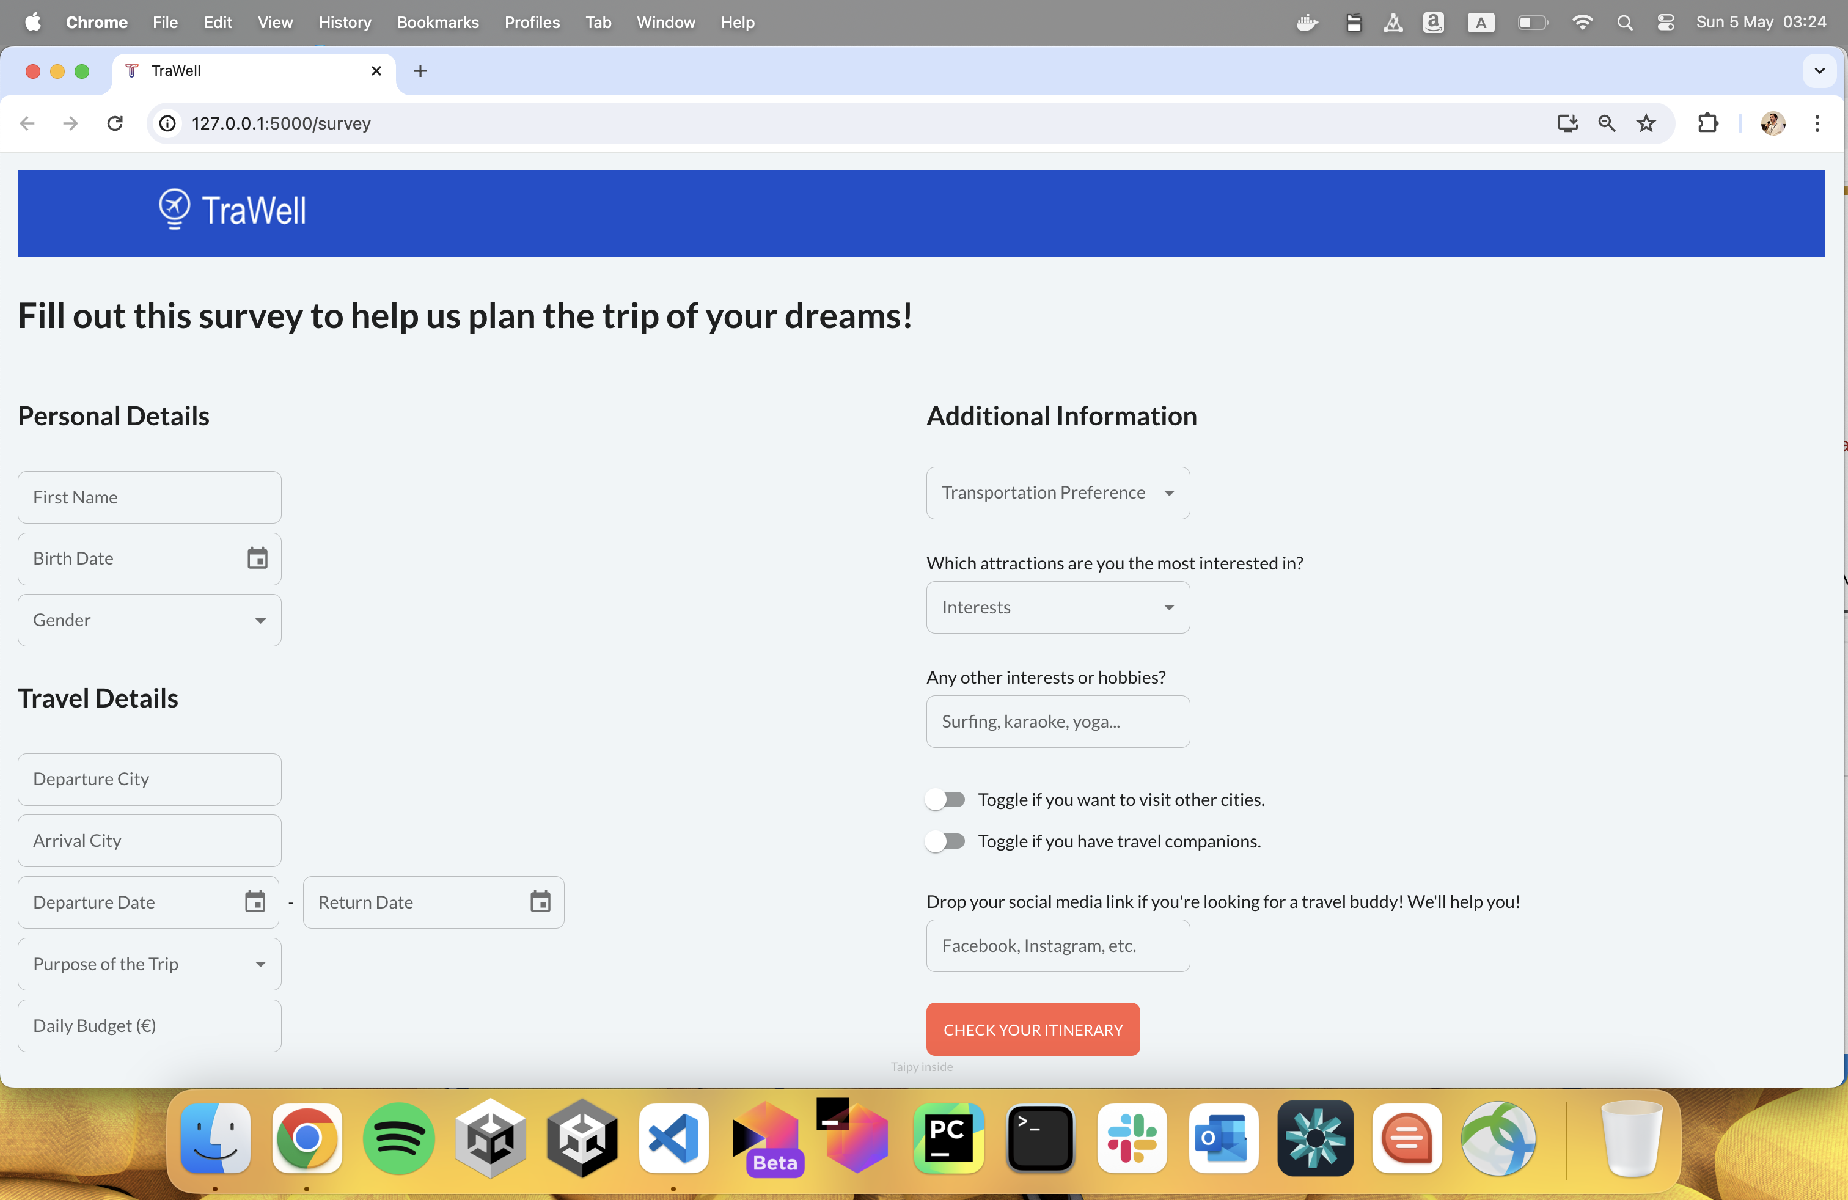The image size is (1848, 1200).
Task: Open a new tab with plus button
Action: [x=420, y=71]
